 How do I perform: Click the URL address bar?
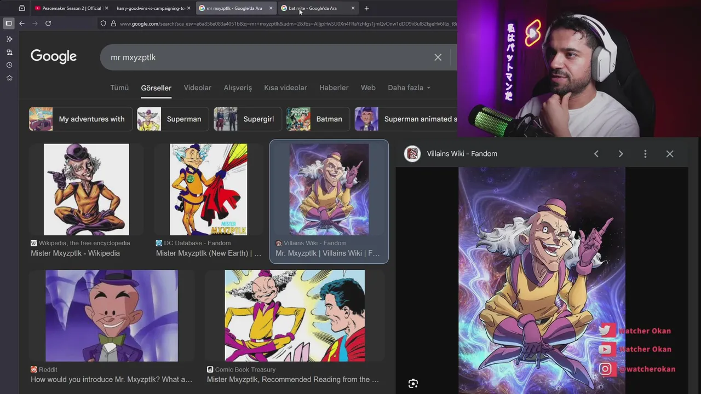tap(288, 24)
